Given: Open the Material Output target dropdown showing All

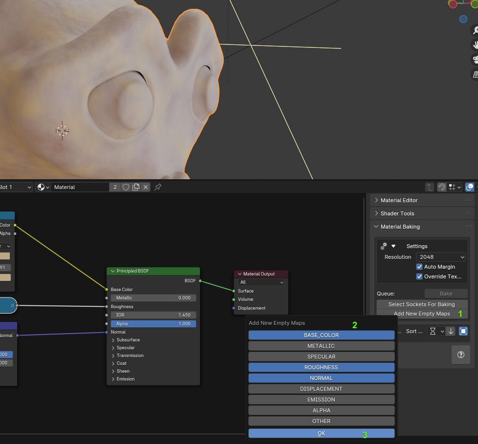Looking at the screenshot, I should [261, 282].
